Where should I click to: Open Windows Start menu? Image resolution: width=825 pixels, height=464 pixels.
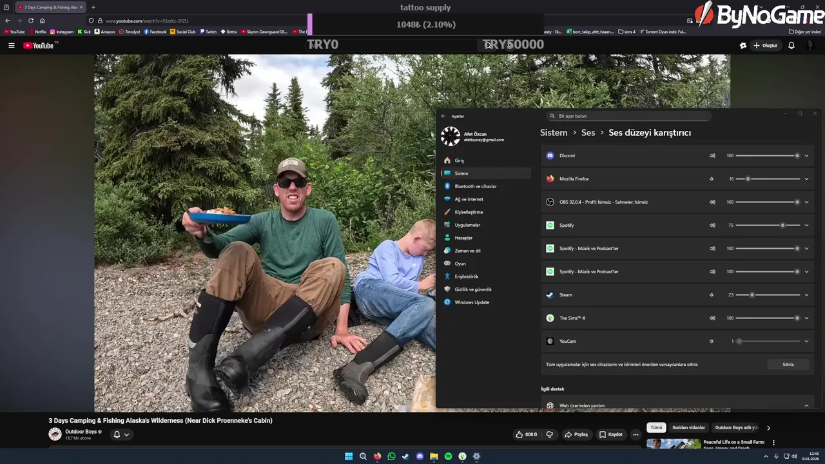click(x=349, y=456)
